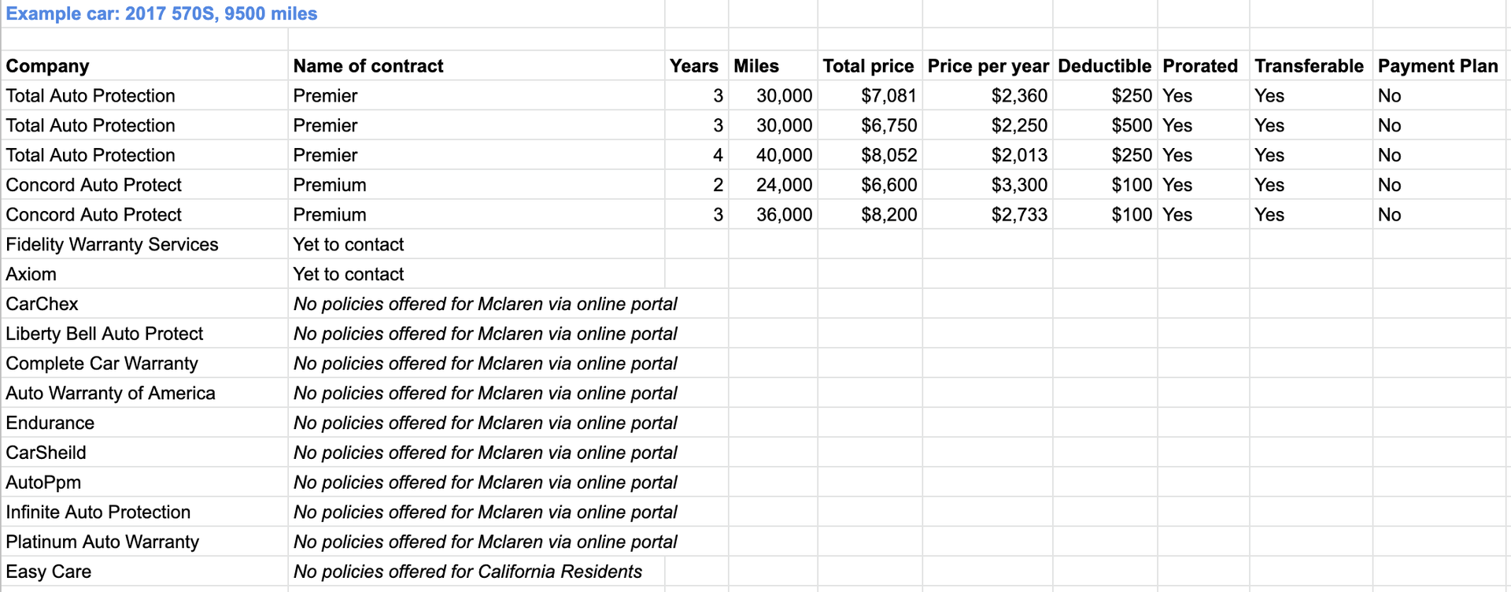The width and height of the screenshot is (1511, 592).
Task: Click the $8,200 total price cell
Action: click(x=870, y=215)
